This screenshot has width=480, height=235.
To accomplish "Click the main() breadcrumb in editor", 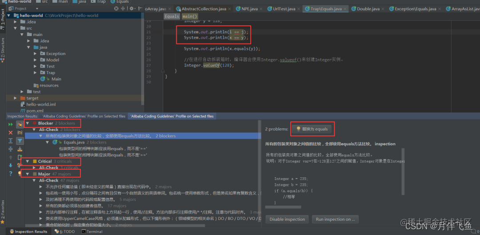I will pyautogui.click(x=190, y=16).
